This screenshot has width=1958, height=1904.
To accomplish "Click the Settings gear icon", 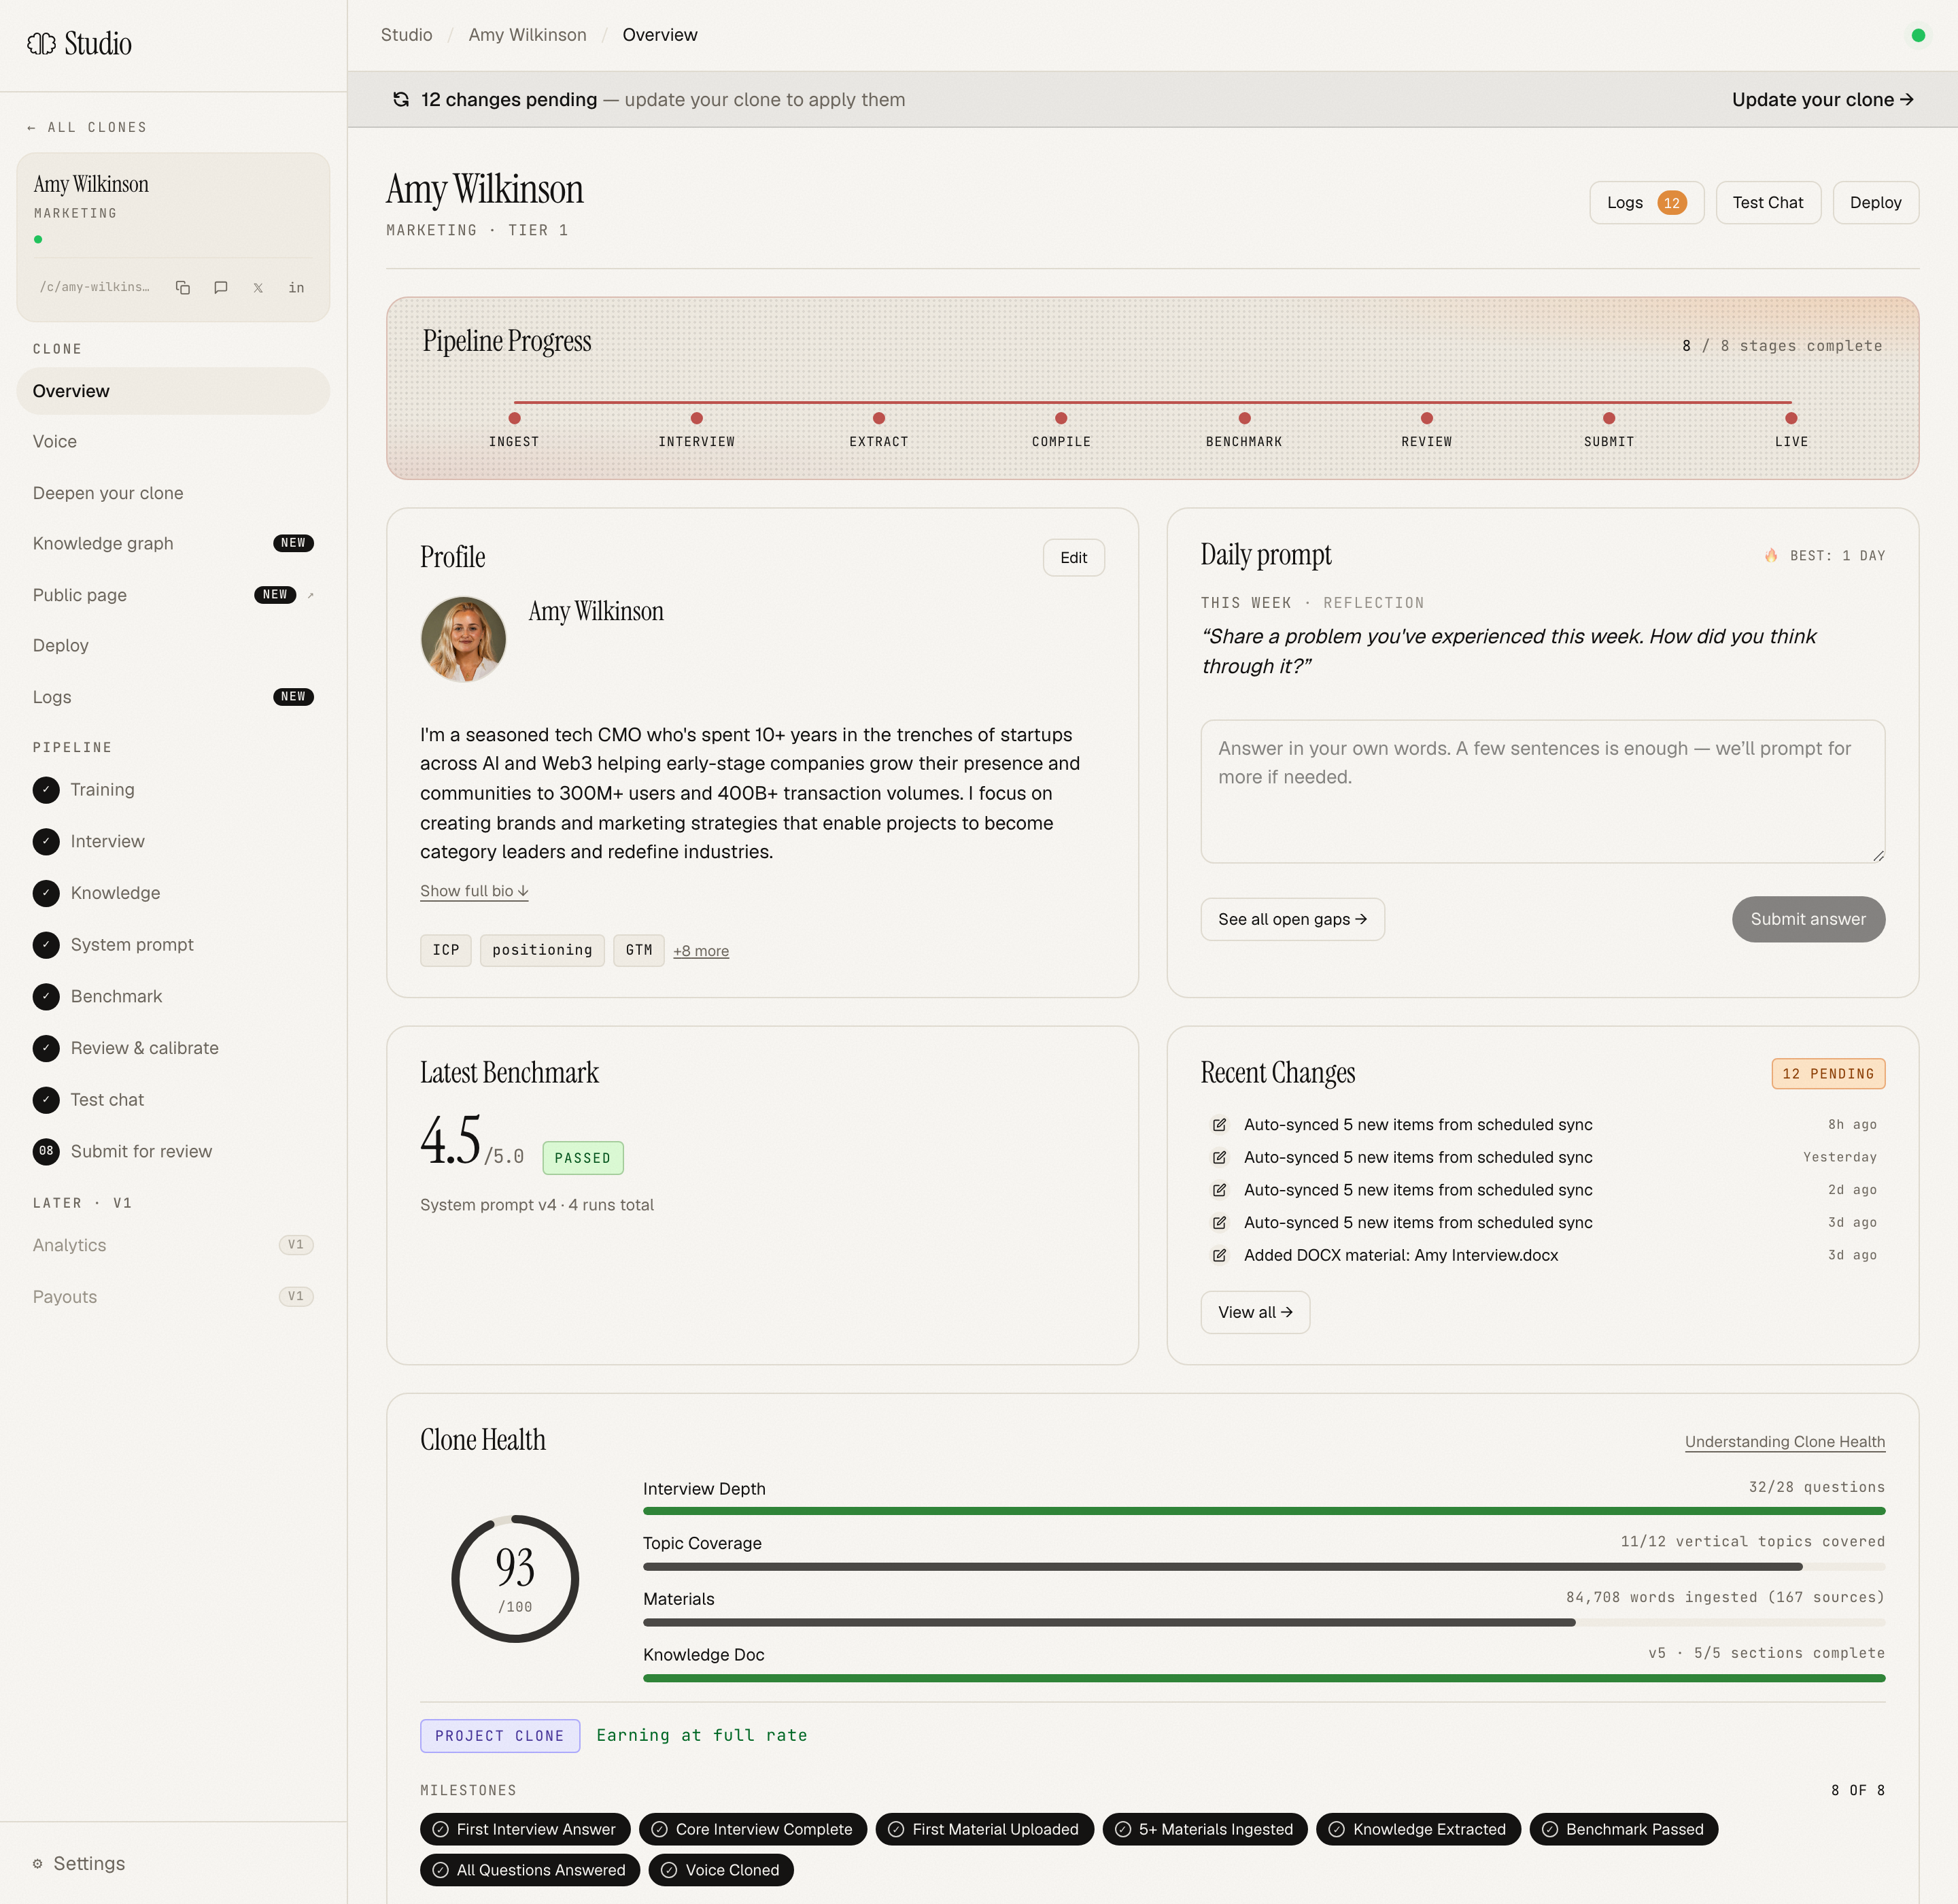I will point(38,1863).
